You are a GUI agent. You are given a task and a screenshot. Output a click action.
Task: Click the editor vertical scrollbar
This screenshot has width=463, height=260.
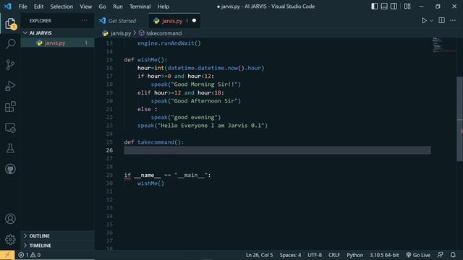pyautogui.click(x=460, y=119)
